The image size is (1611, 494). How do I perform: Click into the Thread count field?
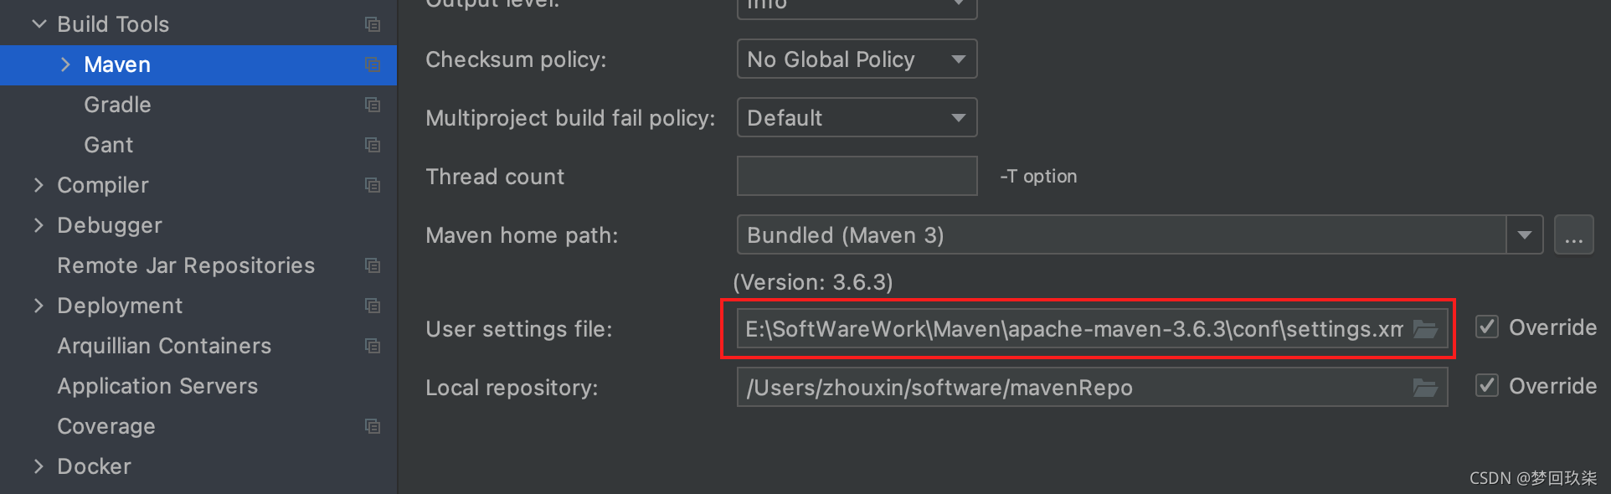click(x=857, y=177)
